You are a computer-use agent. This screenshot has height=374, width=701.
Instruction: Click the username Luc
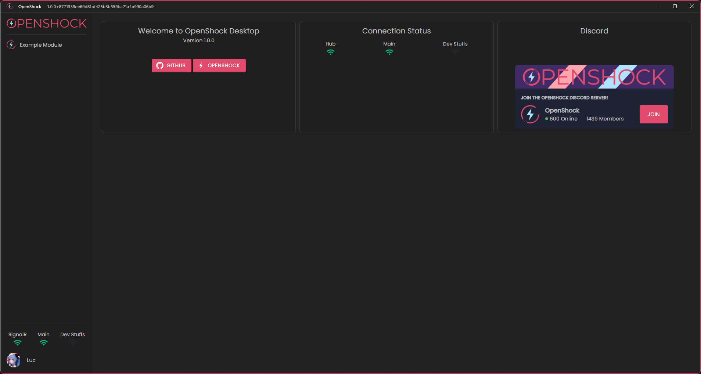pos(31,360)
